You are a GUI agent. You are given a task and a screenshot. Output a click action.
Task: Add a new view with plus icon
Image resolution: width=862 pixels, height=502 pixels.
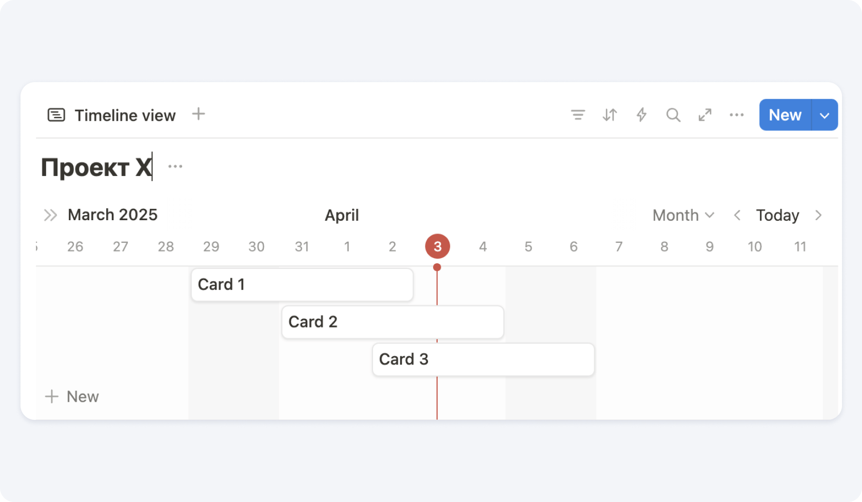pyautogui.click(x=199, y=114)
